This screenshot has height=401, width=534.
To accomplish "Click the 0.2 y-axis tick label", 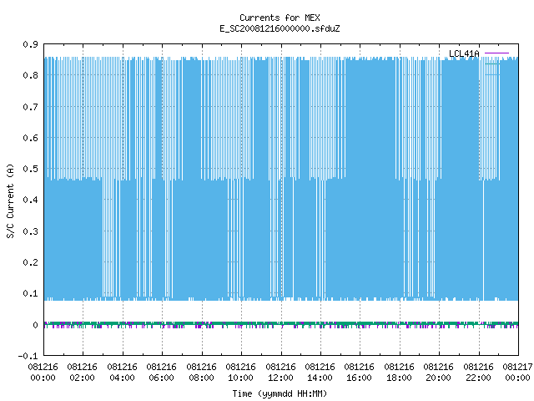I will (30, 262).
